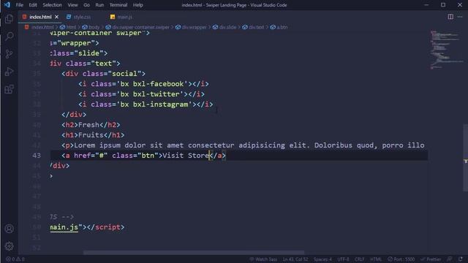Click Spaces: 4 indentation setting
The width and height of the screenshot is (468, 263).
click(x=322, y=259)
